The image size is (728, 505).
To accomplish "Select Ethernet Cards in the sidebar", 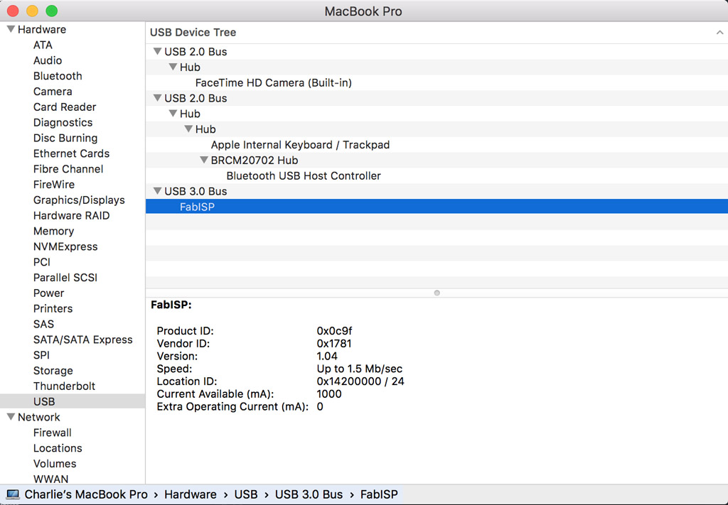I will [x=71, y=153].
